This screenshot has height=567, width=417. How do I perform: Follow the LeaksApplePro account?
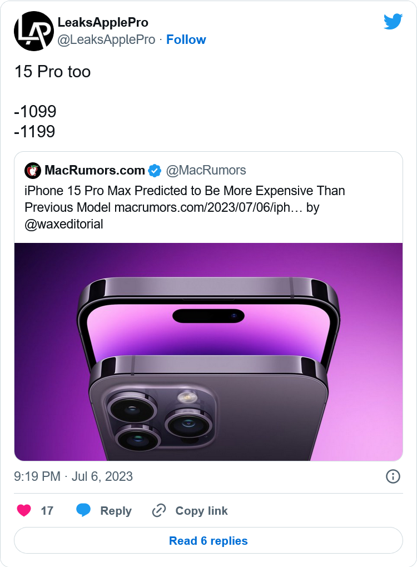186,39
